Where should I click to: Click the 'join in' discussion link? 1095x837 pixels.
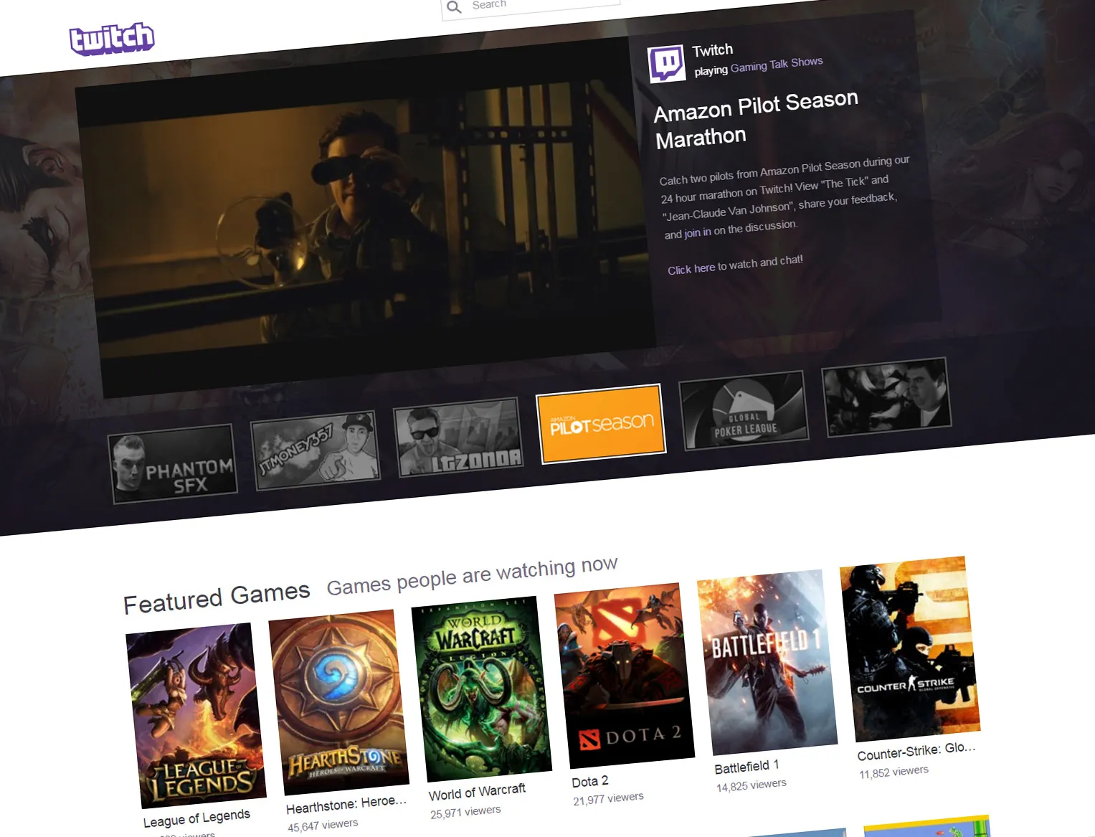[697, 232]
